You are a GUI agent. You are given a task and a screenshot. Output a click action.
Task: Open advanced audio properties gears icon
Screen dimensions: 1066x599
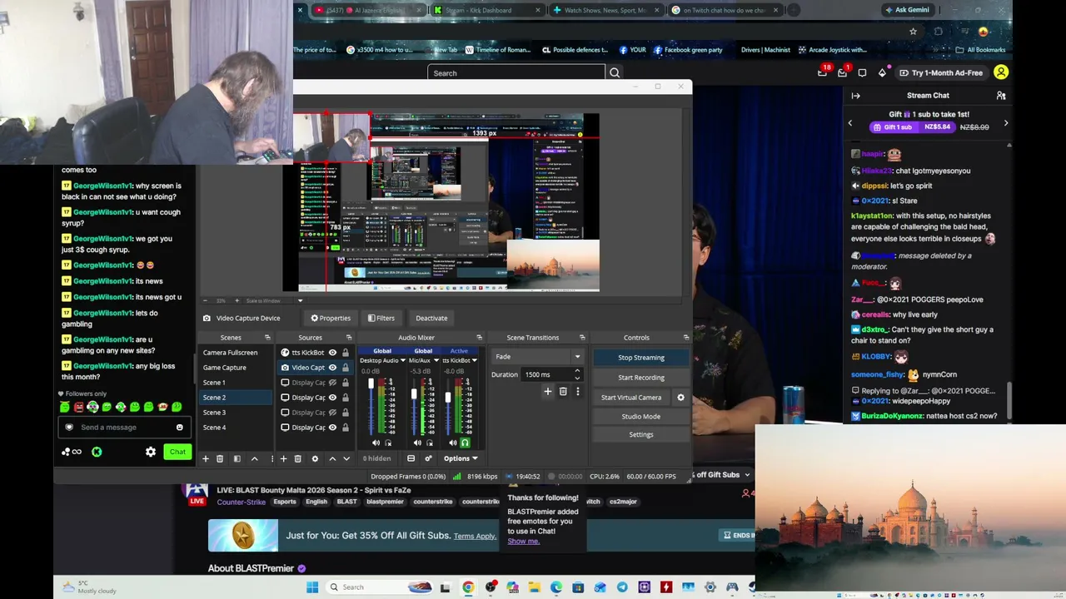point(428,458)
